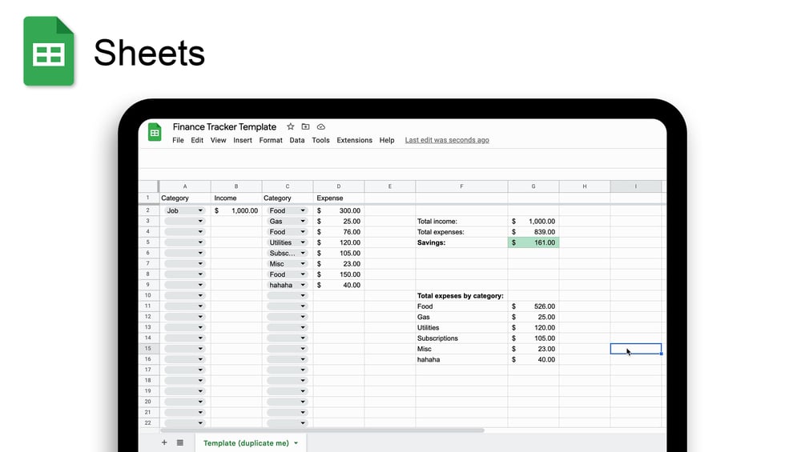Screen dimensions: 805x452
Task: Select row 15 header
Action: pos(148,349)
